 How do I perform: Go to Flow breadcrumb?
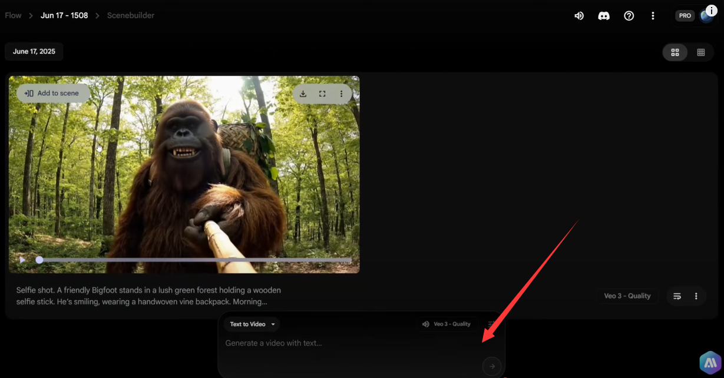coord(13,15)
